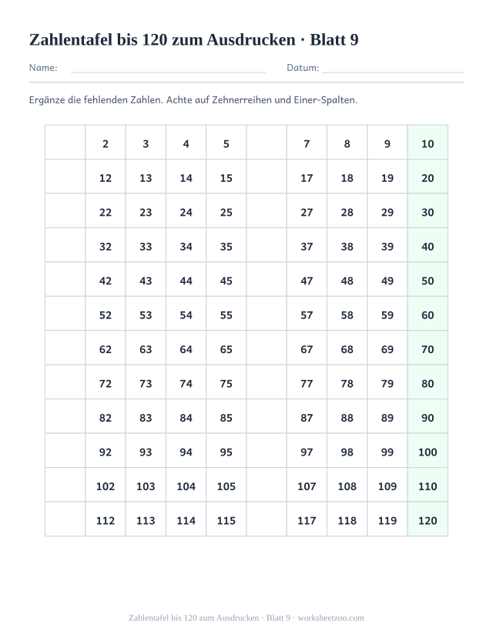The image size is (493, 639).
Task: Click the green cell showing 10
Action: click(x=428, y=143)
